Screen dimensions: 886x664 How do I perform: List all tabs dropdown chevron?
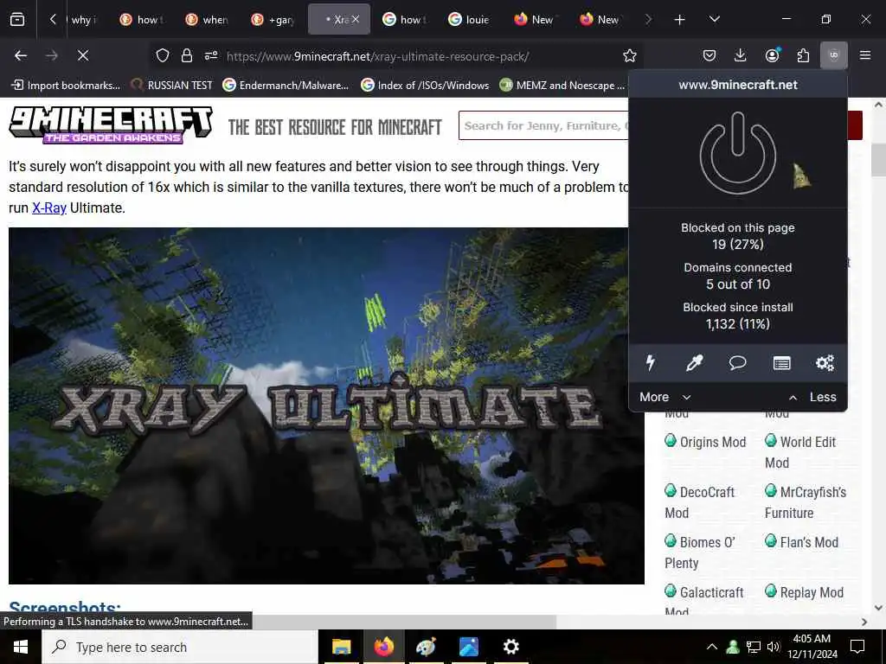tap(714, 19)
